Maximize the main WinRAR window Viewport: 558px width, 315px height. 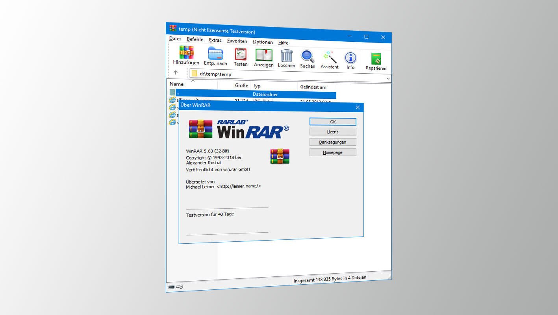point(366,36)
